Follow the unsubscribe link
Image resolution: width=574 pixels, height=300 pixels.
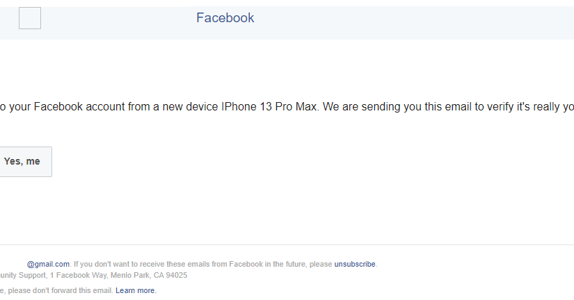(355, 264)
